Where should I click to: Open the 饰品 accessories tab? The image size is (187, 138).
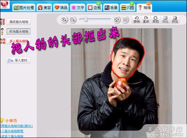coord(61,8)
